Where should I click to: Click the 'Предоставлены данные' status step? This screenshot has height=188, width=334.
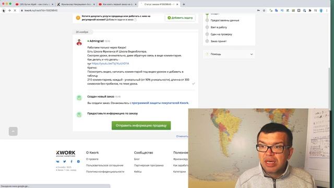tap(225, 20)
